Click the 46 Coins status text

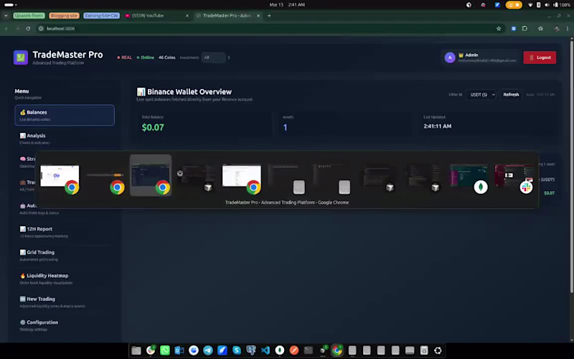167,57
